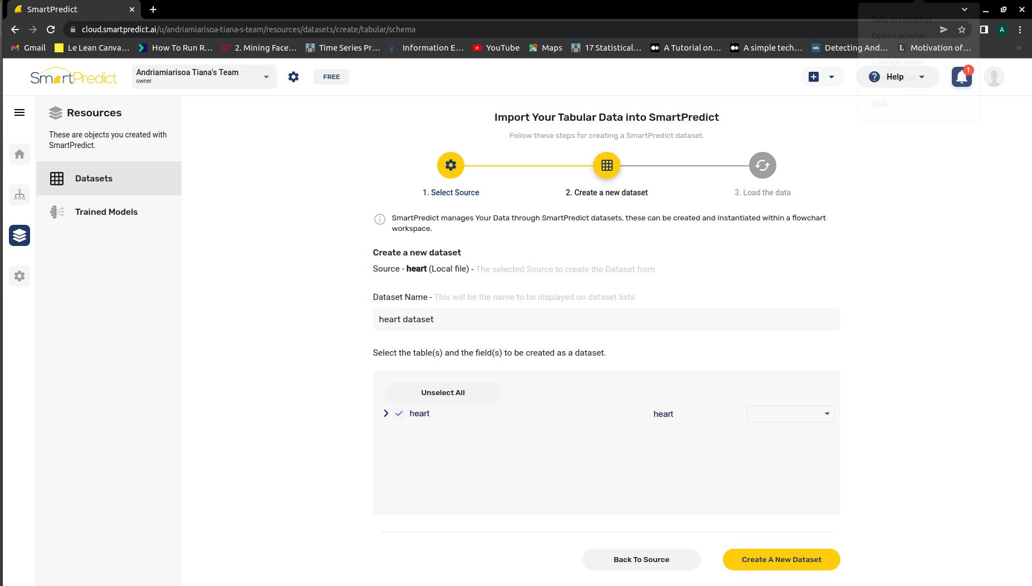Click the Resources header stack icon

pos(56,113)
